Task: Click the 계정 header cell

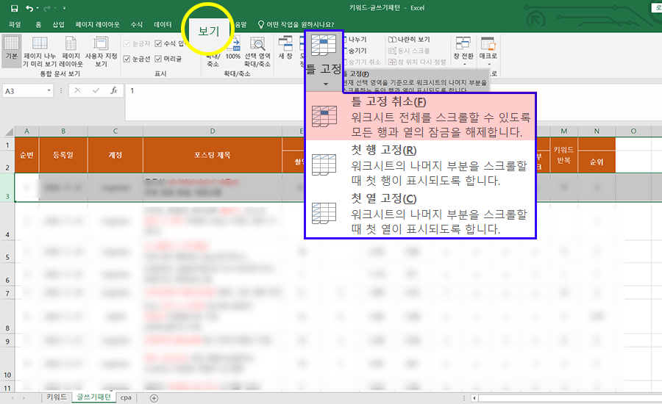Action: point(115,155)
